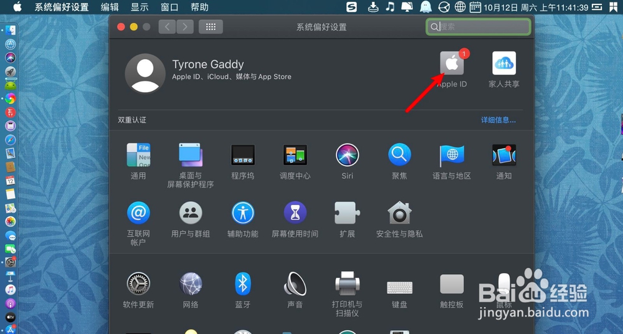Open 软件更新 Software Update
This screenshot has width=623, height=334.
[138, 284]
